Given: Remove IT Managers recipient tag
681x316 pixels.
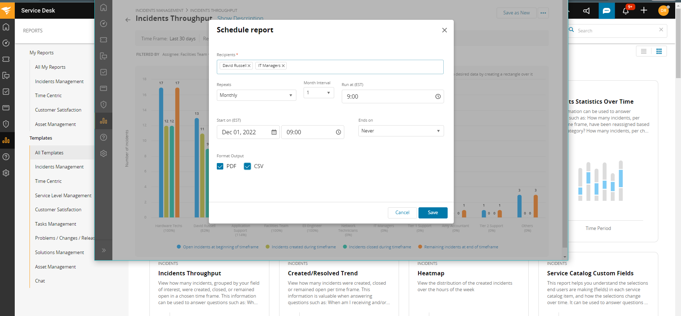Looking at the screenshot, I should tap(283, 66).
